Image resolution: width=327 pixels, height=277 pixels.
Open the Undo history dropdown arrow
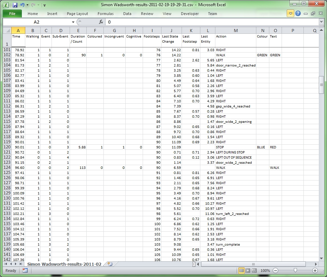point(27,5)
